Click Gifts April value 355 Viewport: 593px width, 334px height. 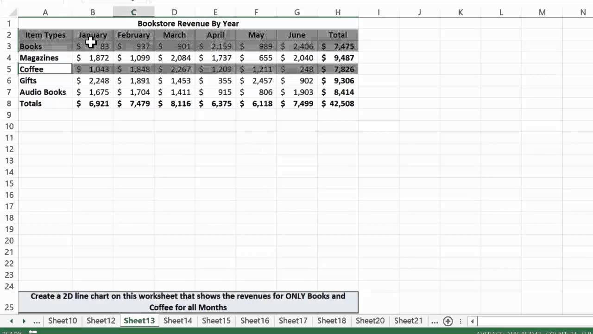coord(215,80)
